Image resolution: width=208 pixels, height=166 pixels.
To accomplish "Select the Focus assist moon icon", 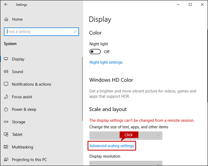I will [x=6, y=97].
